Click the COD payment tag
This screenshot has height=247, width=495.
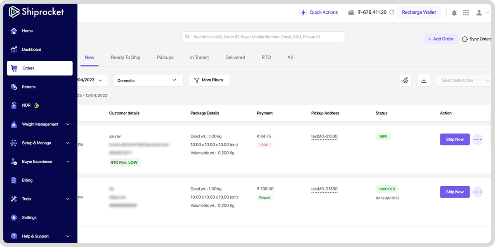(265, 145)
